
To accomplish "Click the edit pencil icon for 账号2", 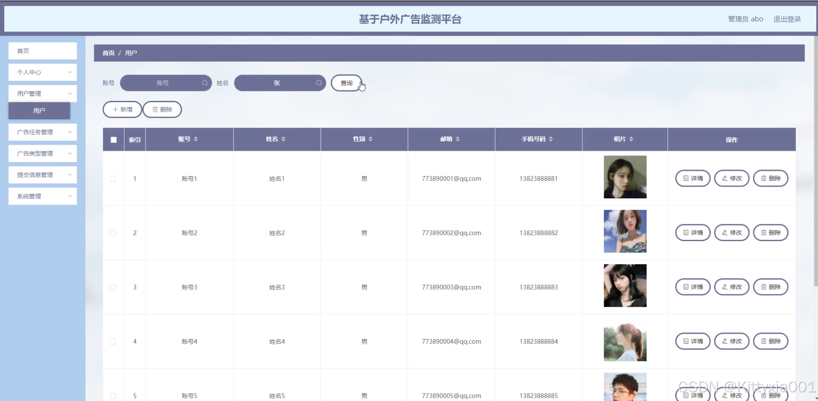I will [x=725, y=232].
